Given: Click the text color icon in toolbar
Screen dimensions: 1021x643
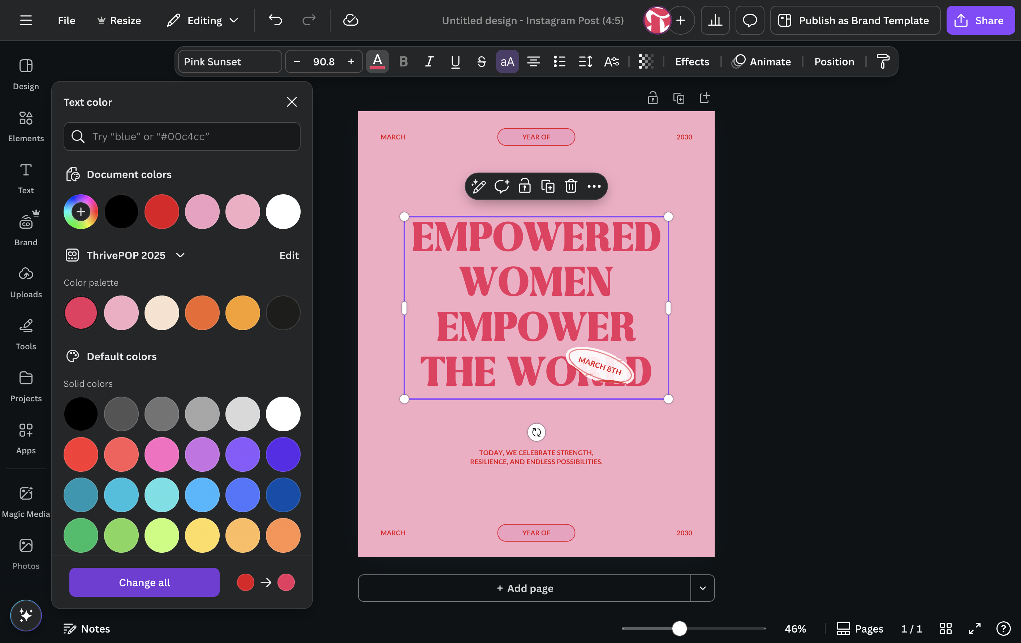Looking at the screenshot, I should 377,61.
